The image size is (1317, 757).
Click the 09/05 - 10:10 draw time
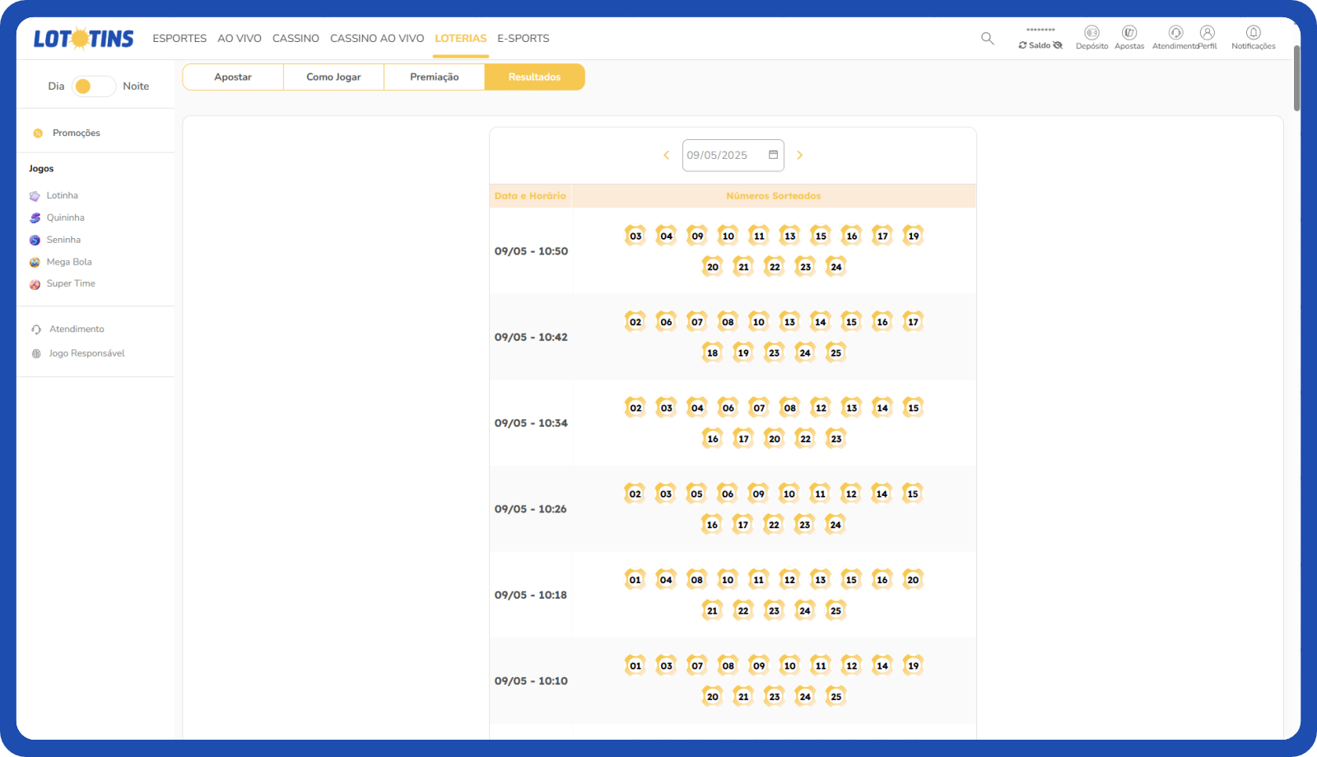pyautogui.click(x=531, y=681)
